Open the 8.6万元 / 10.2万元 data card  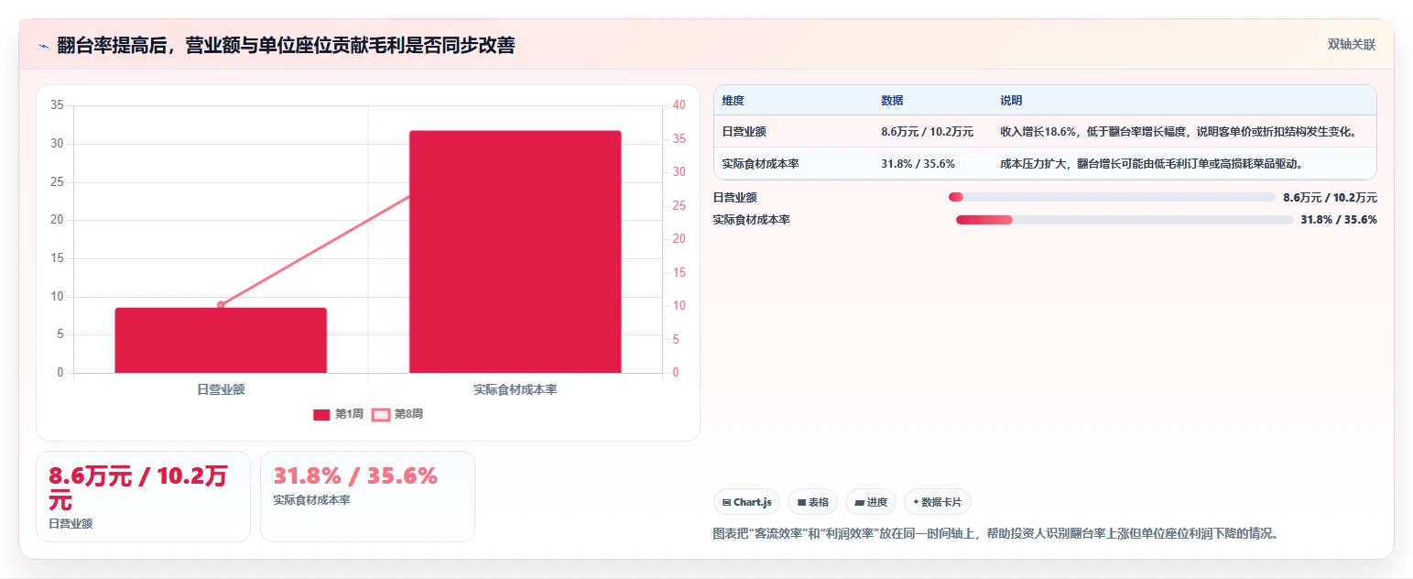coord(143,497)
